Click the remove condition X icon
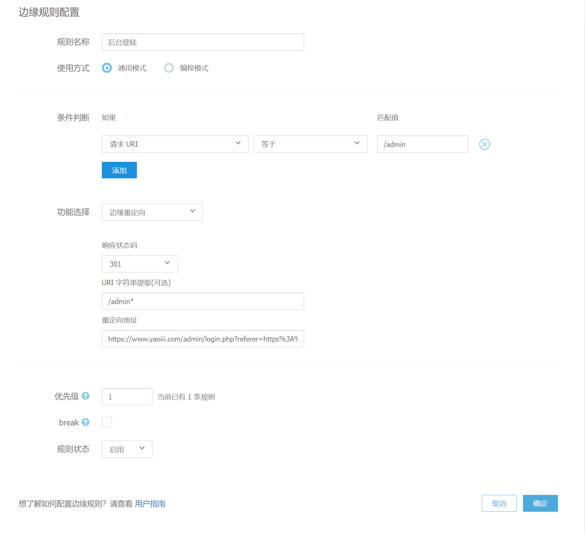 click(x=485, y=144)
